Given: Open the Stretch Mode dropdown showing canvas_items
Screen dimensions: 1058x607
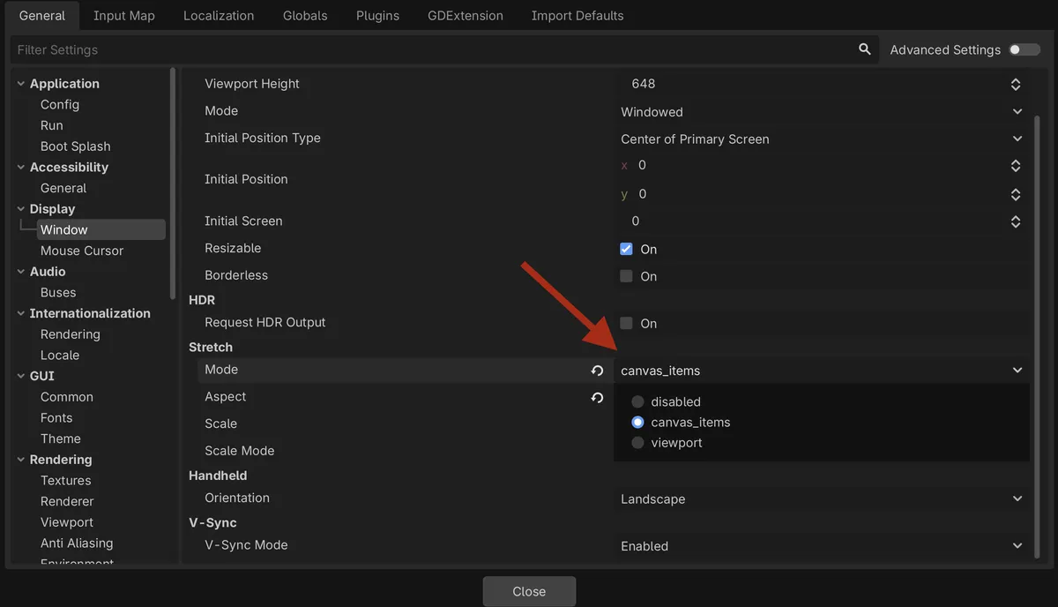Looking at the screenshot, I should [x=822, y=371].
